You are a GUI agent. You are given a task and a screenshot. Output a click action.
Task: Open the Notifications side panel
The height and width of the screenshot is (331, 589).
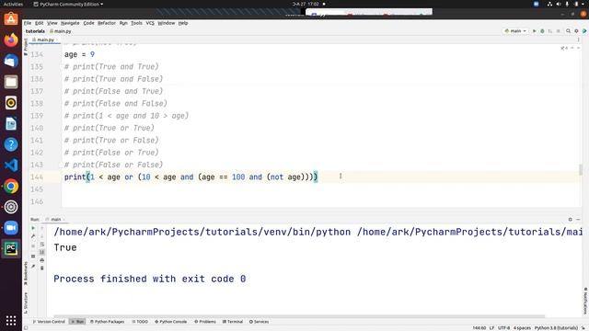click(x=585, y=302)
